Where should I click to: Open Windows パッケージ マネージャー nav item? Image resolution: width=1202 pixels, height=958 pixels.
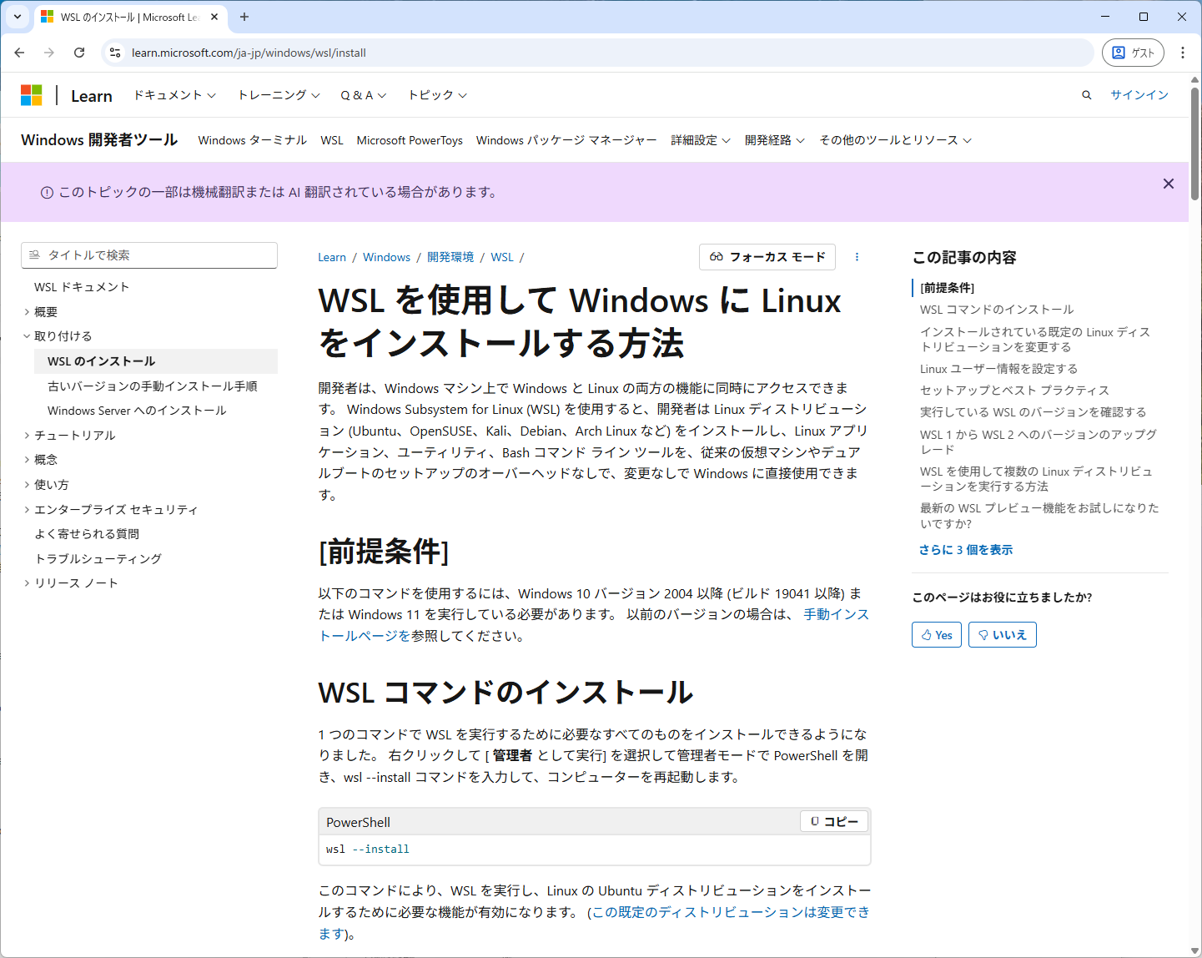566,140
